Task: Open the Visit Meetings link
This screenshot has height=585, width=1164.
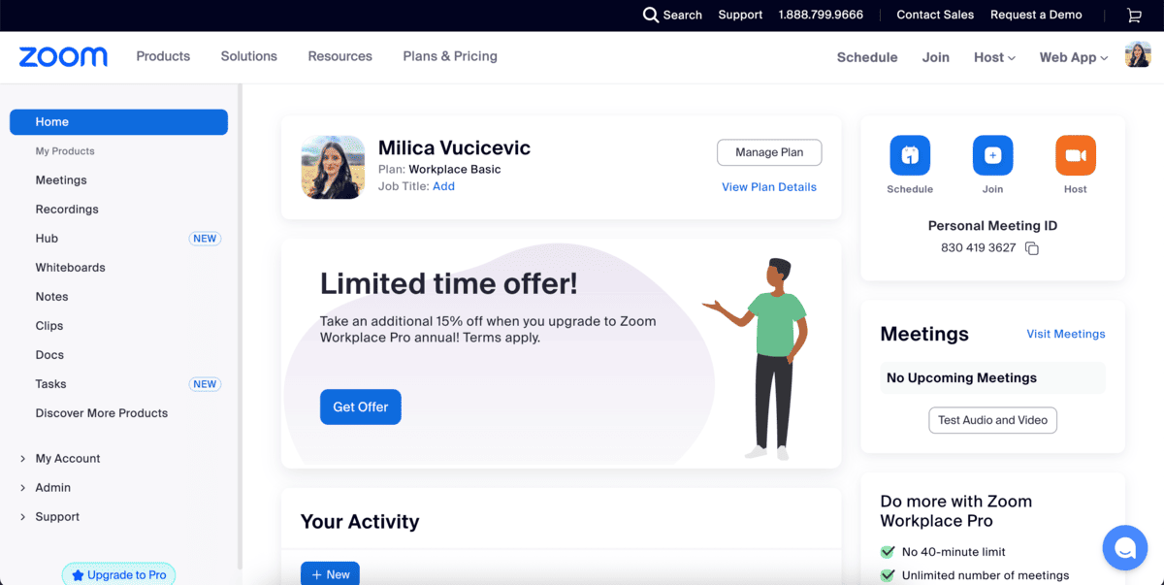Action: [x=1066, y=334]
